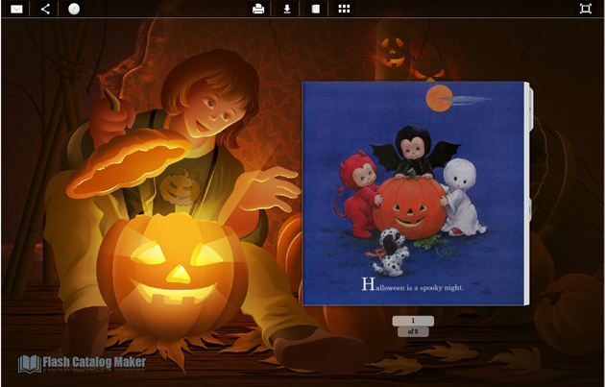
Task: Click the "of 8" page count label
Action: 413,331
